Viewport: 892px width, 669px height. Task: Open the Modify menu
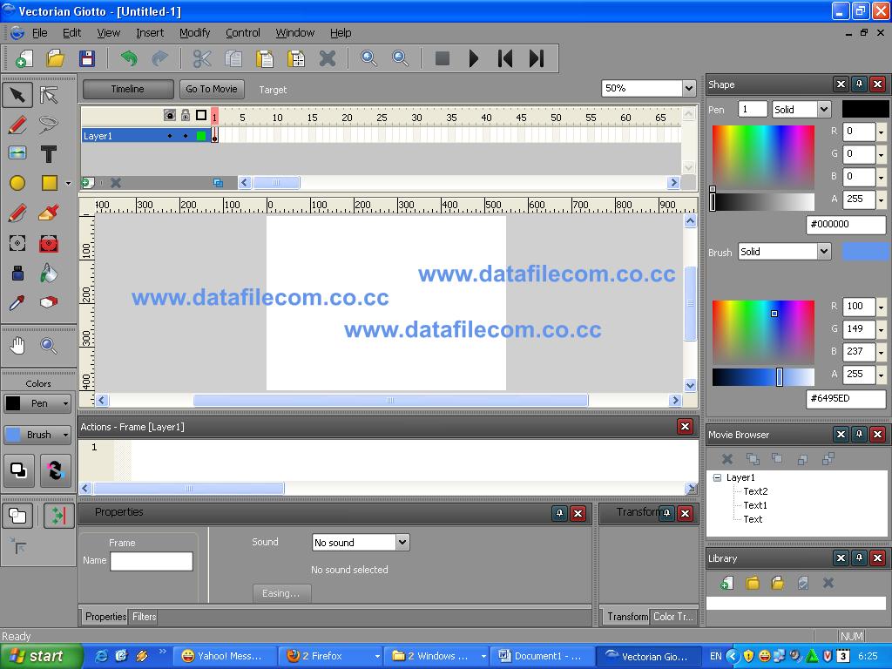(193, 32)
